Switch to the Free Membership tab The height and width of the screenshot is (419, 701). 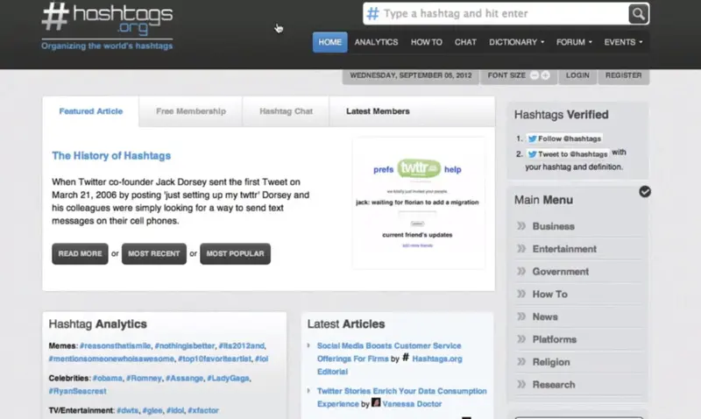pyautogui.click(x=190, y=111)
